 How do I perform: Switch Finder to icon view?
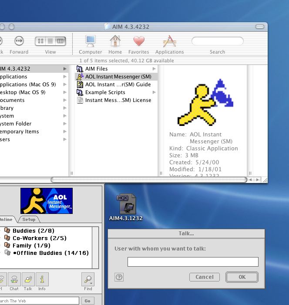pos(40,41)
